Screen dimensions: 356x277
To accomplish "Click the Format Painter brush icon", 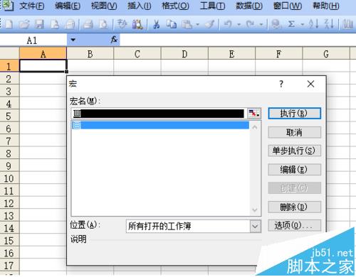I will [210, 24].
